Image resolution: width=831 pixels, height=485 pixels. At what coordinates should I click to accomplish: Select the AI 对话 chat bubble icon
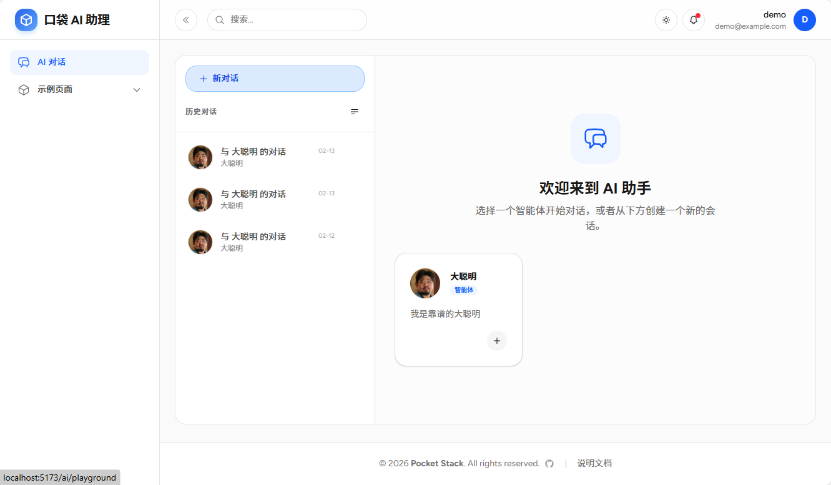pos(24,62)
